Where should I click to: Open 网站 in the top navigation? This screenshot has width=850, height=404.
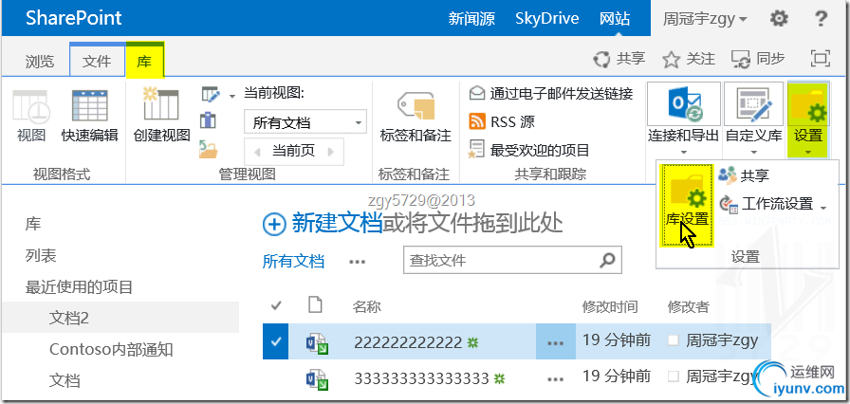615,19
